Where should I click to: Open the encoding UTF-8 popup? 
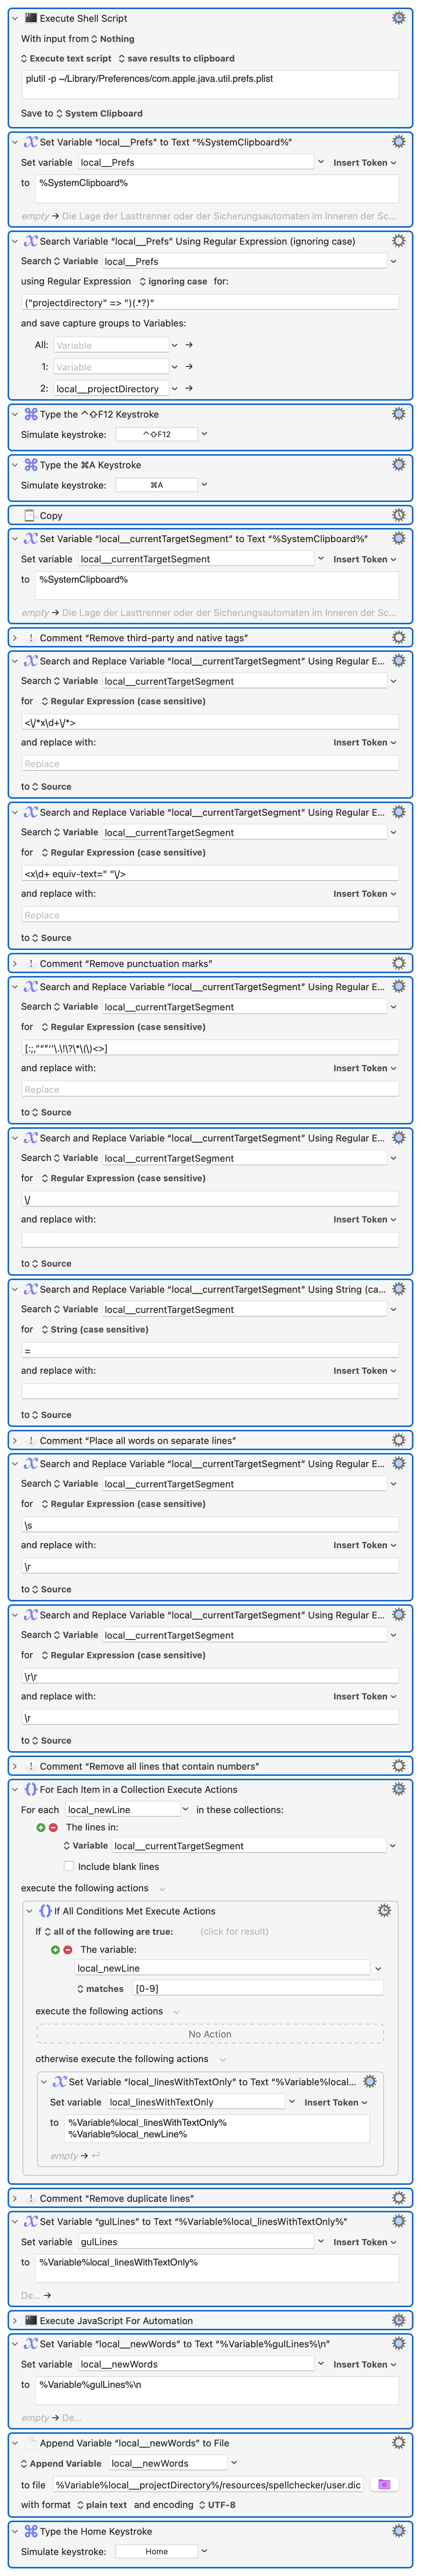coord(217,2505)
